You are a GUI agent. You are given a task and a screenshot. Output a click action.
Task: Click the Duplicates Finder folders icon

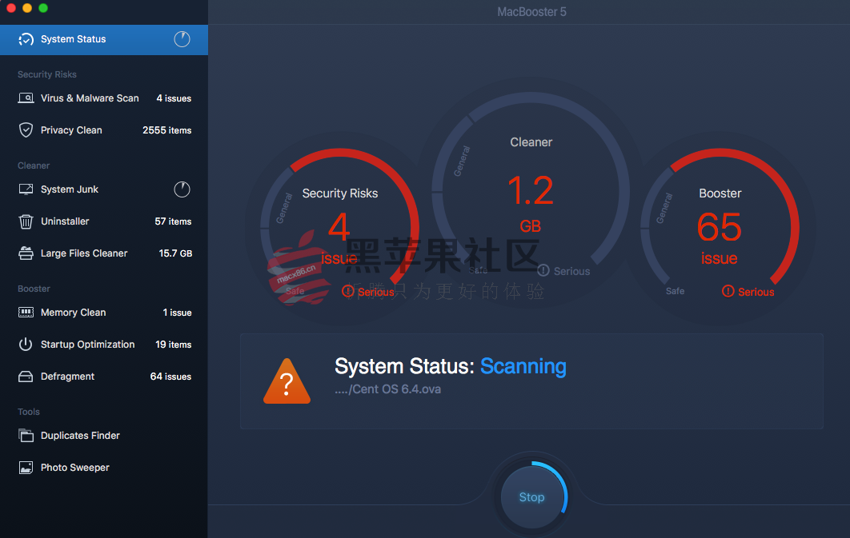coord(26,435)
